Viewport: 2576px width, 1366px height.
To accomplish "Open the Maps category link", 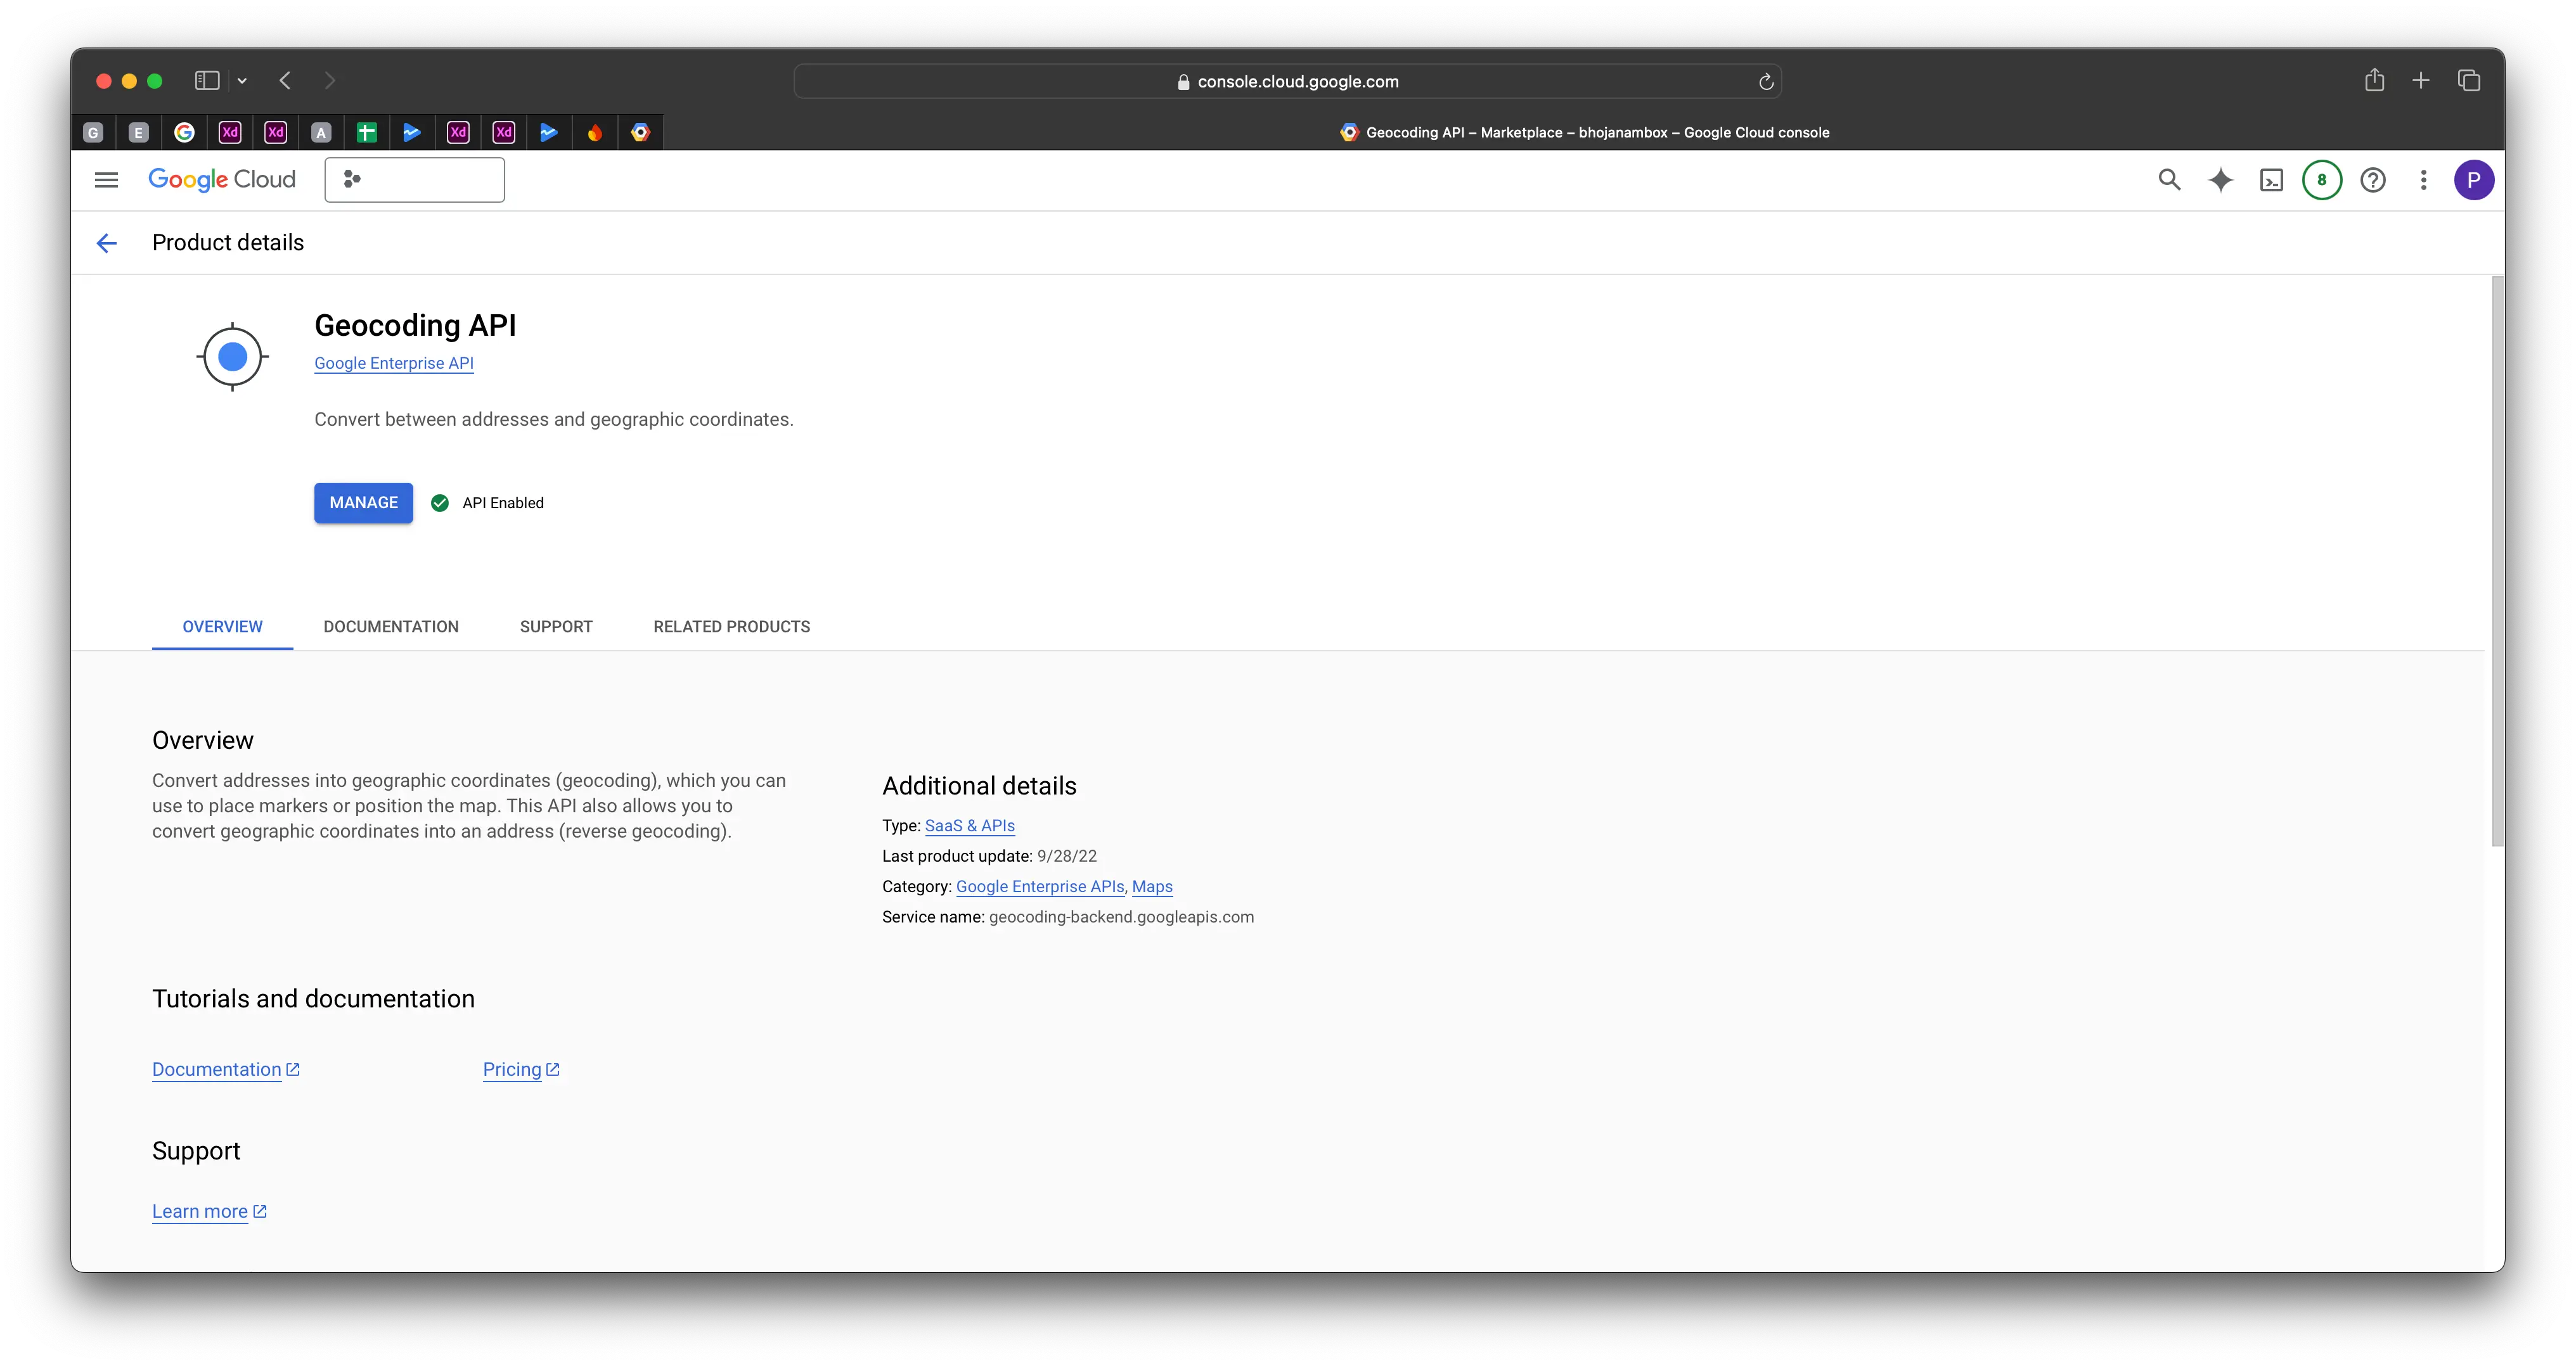I will (x=1152, y=886).
